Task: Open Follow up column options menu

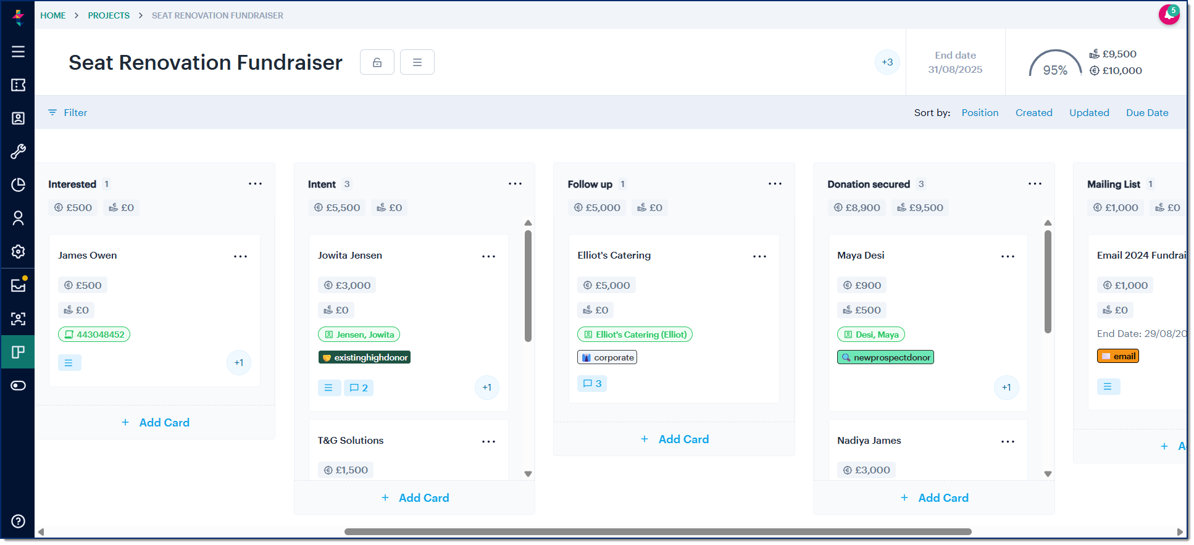Action: point(775,184)
